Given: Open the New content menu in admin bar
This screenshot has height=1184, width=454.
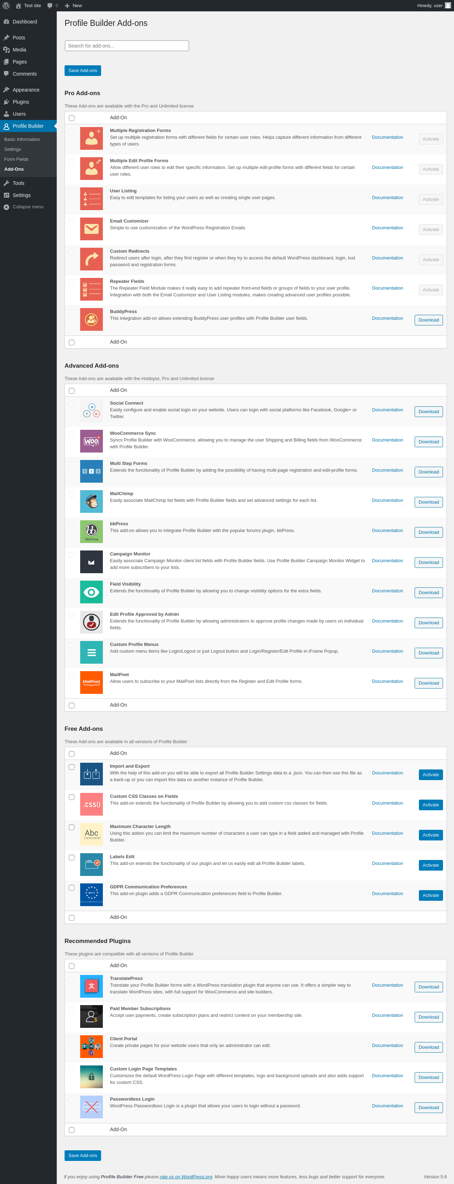Looking at the screenshot, I should [73, 6].
